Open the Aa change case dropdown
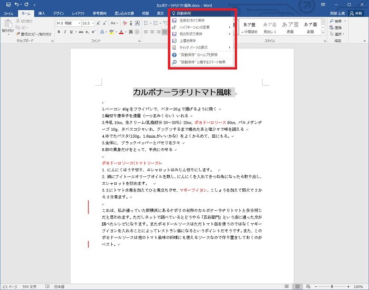 pyautogui.click(x=114, y=23)
